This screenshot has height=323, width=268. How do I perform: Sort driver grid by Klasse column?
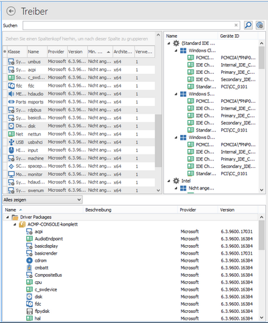[x=17, y=52]
